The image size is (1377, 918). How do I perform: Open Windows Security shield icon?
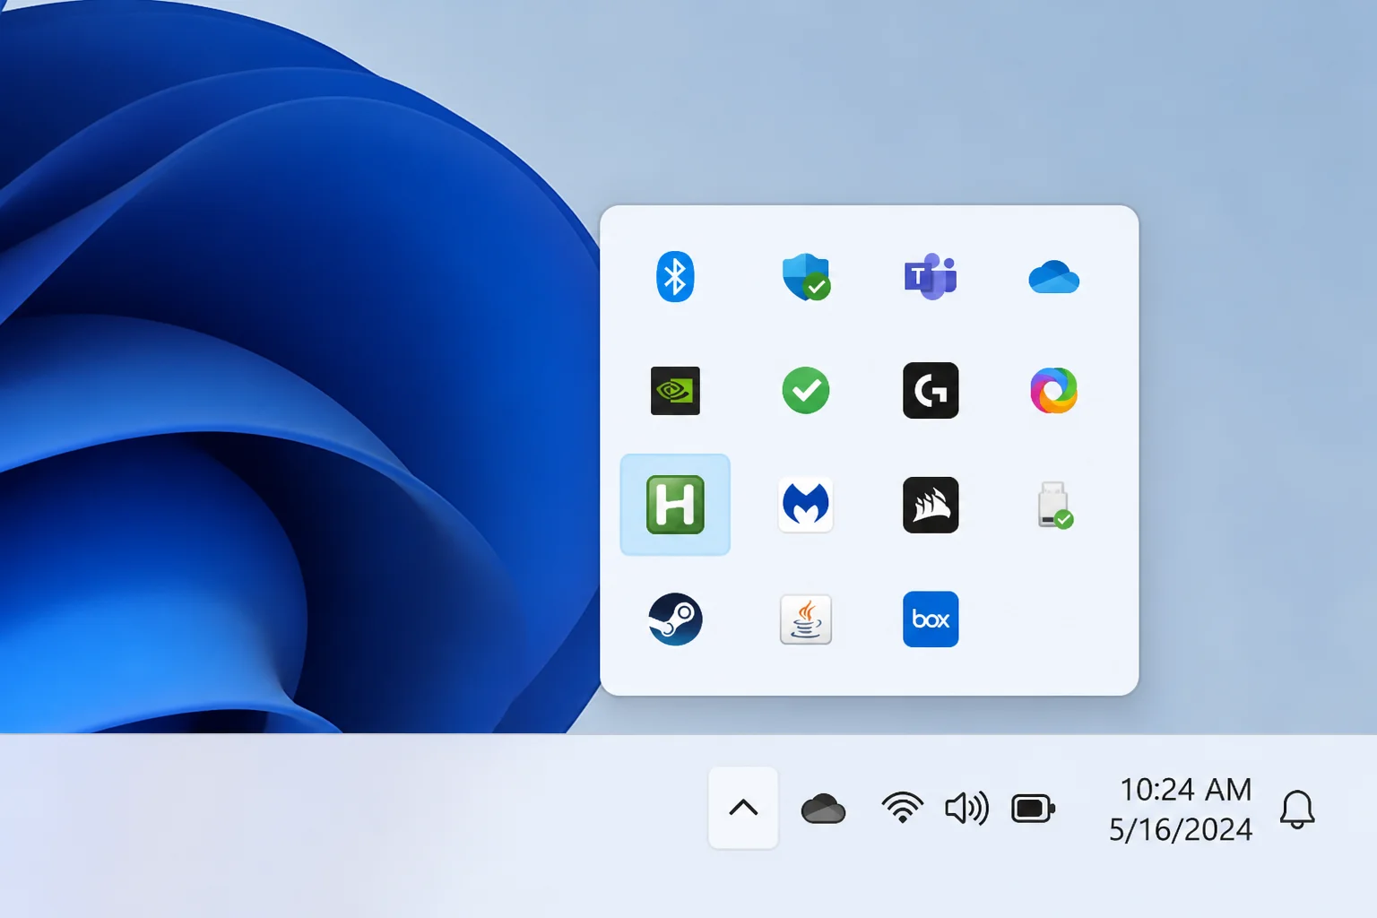click(x=806, y=276)
